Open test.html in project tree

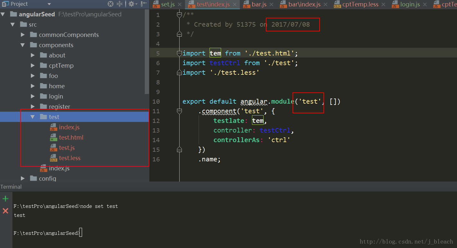click(71, 138)
